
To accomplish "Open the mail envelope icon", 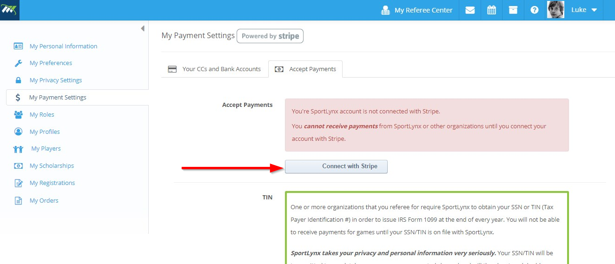I will point(470,10).
